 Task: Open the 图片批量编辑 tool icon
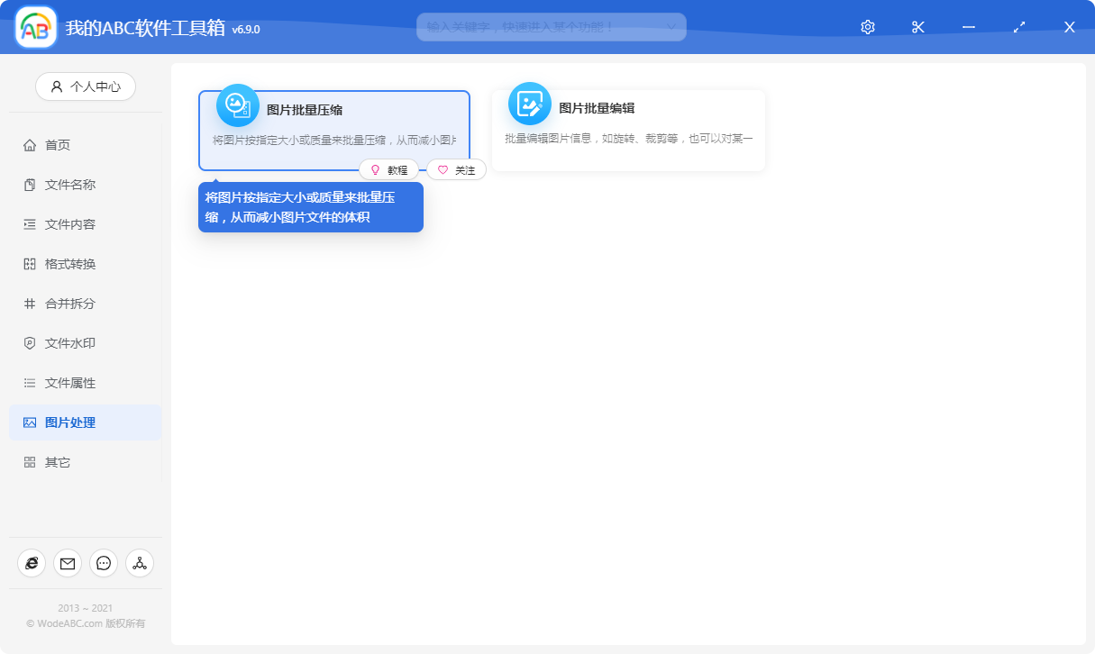(x=529, y=104)
